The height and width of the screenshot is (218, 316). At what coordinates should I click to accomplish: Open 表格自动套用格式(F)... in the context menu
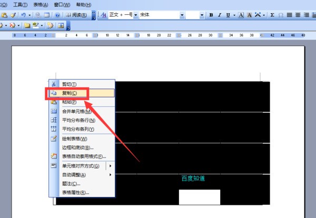coord(82,156)
